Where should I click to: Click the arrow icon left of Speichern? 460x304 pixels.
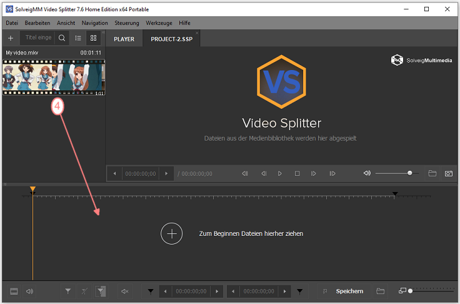(325, 291)
